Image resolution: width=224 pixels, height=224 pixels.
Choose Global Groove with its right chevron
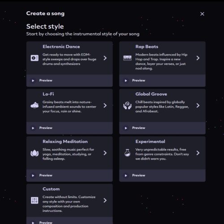[198, 105]
